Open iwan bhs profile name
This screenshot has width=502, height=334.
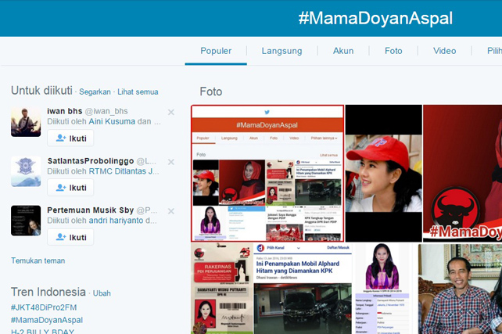click(x=65, y=111)
